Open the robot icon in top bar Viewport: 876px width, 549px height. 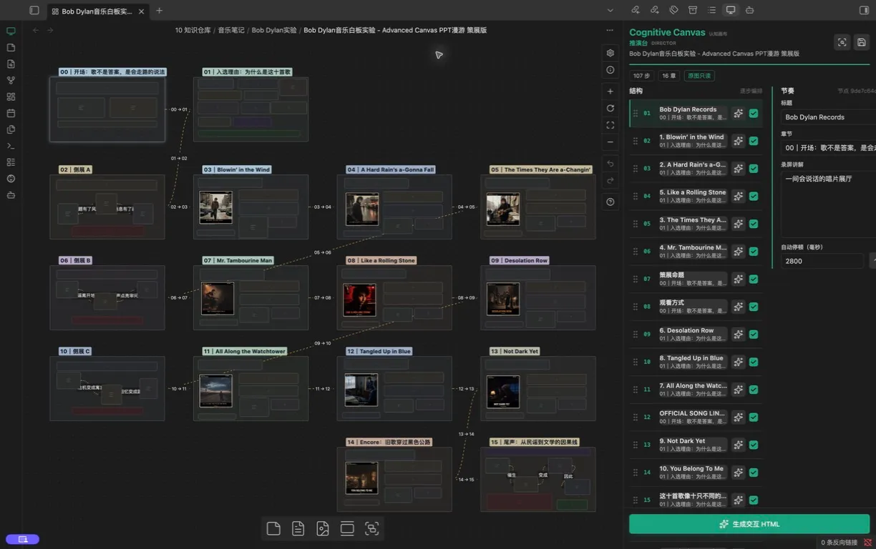click(x=749, y=10)
